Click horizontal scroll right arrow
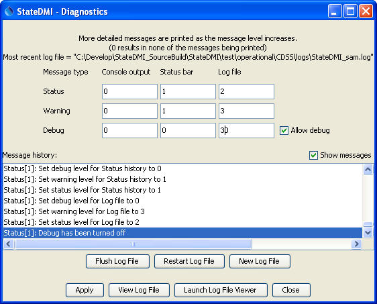 pyautogui.click(x=356, y=244)
